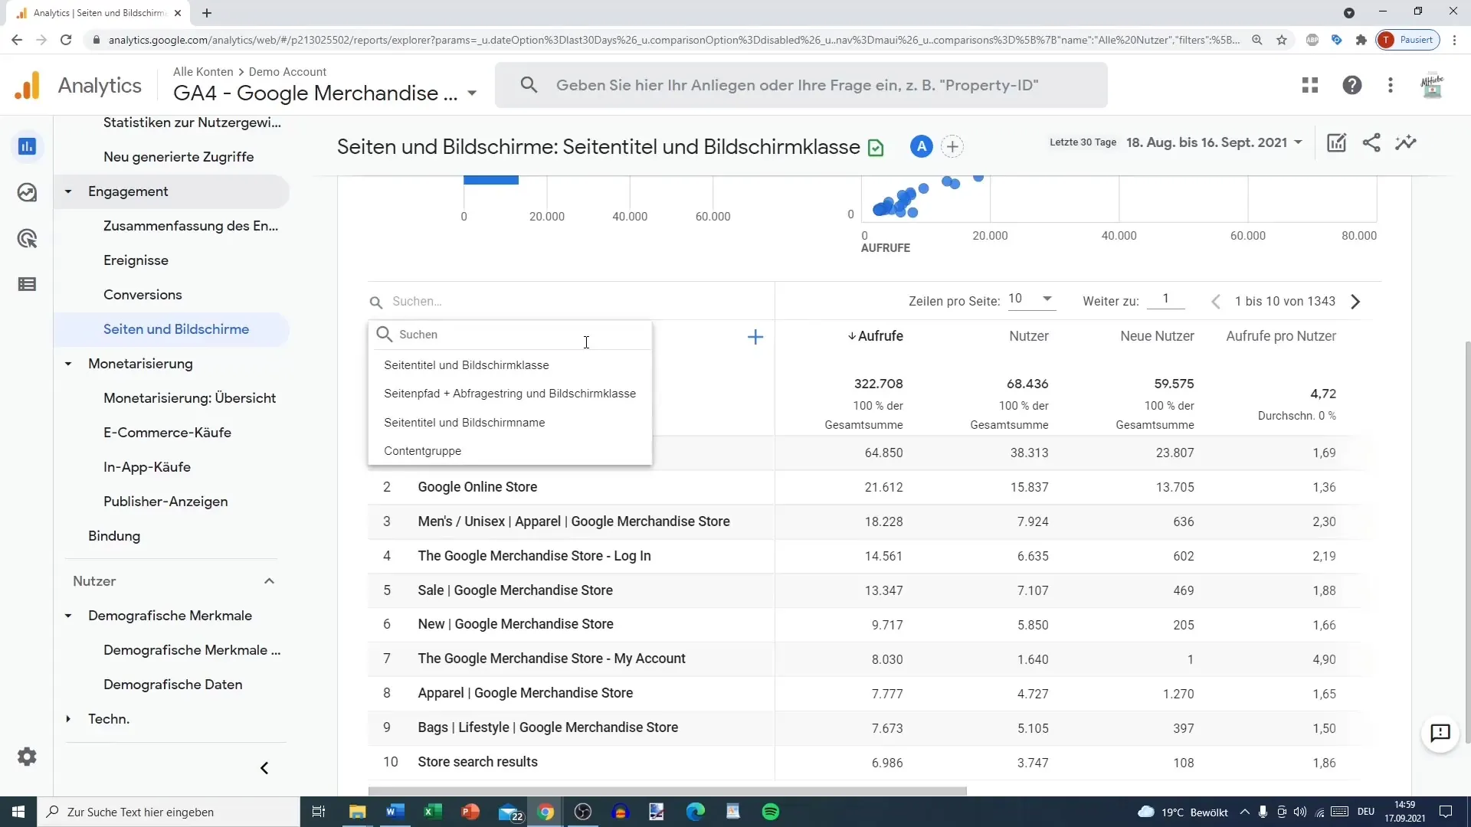Click the Weiter zu page number field

coord(1165,299)
